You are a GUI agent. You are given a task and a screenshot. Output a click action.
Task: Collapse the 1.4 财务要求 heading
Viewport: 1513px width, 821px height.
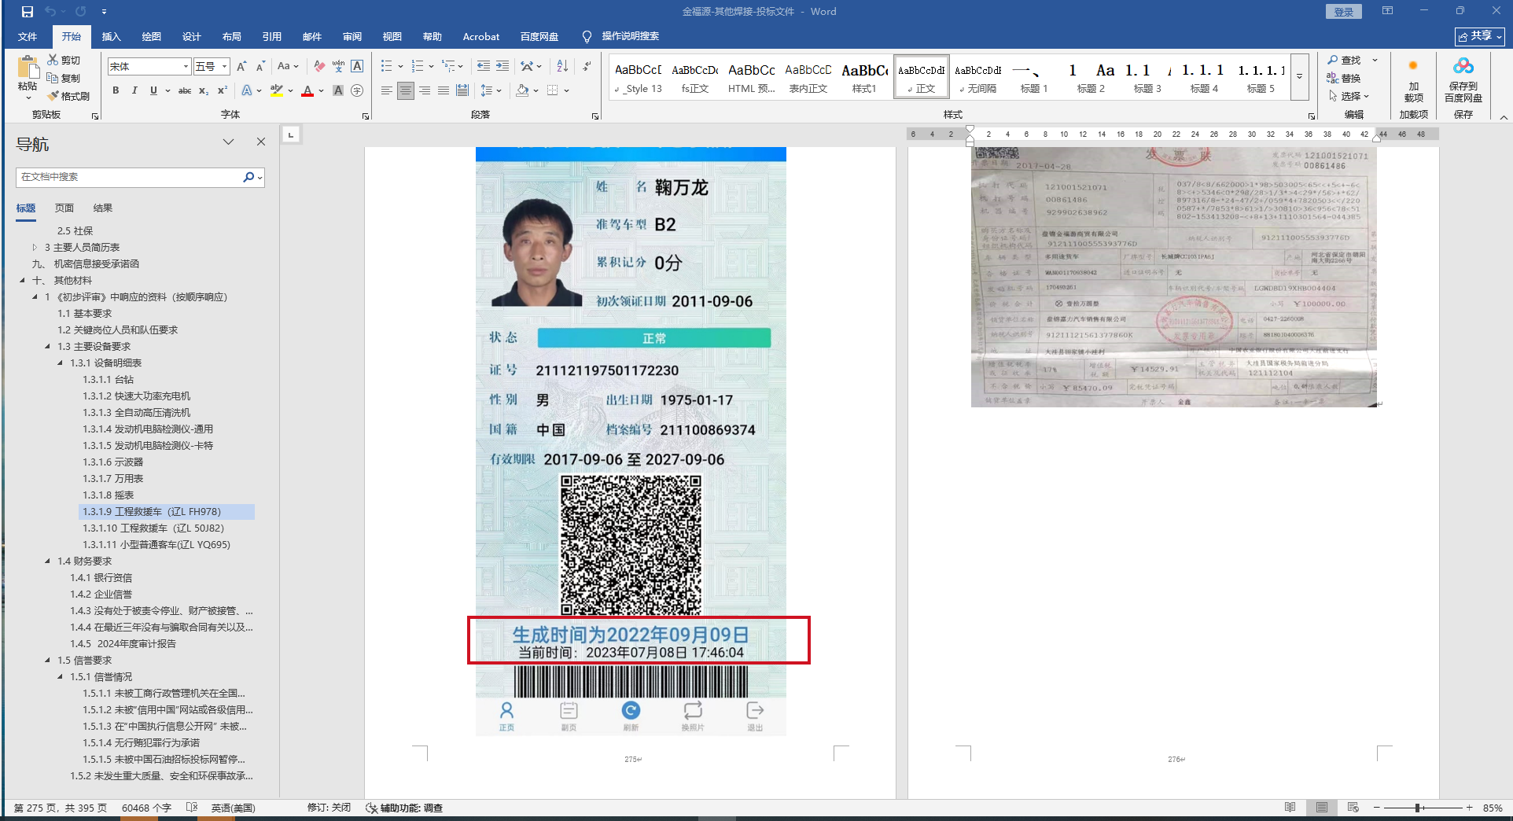48,561
